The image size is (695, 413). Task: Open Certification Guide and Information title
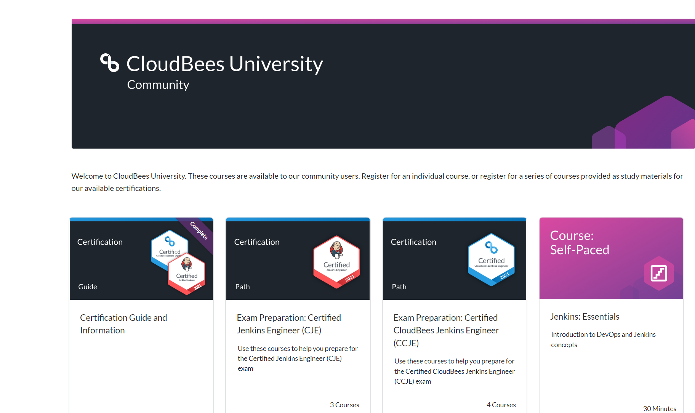click(x=123, y=324)
